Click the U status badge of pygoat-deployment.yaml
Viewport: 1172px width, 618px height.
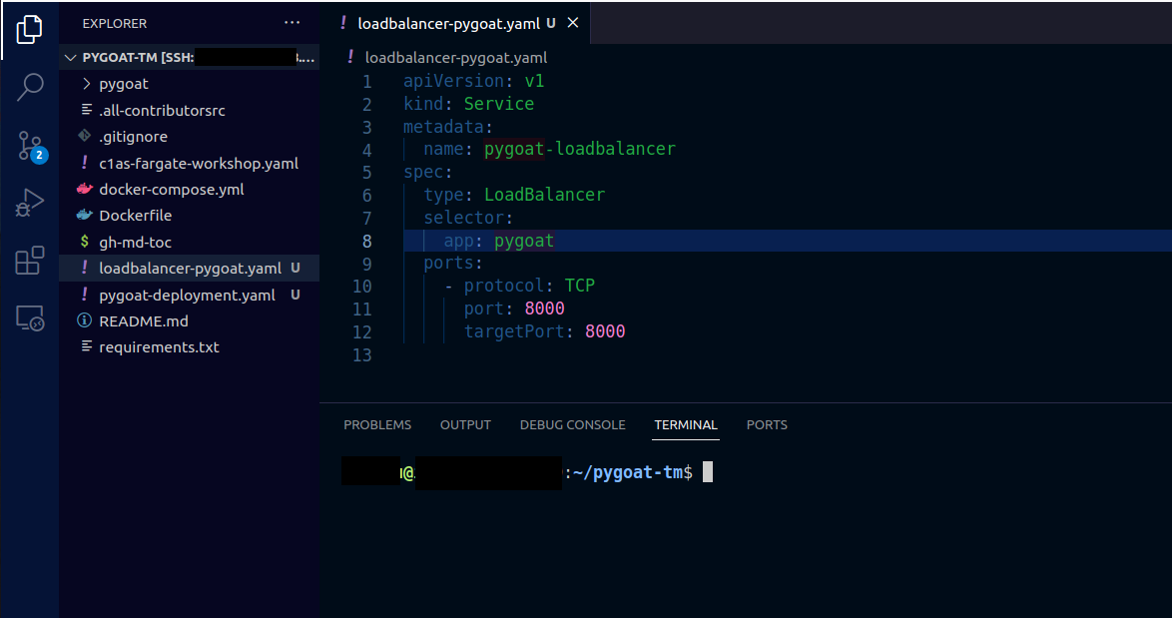click(x=295, y=295)
